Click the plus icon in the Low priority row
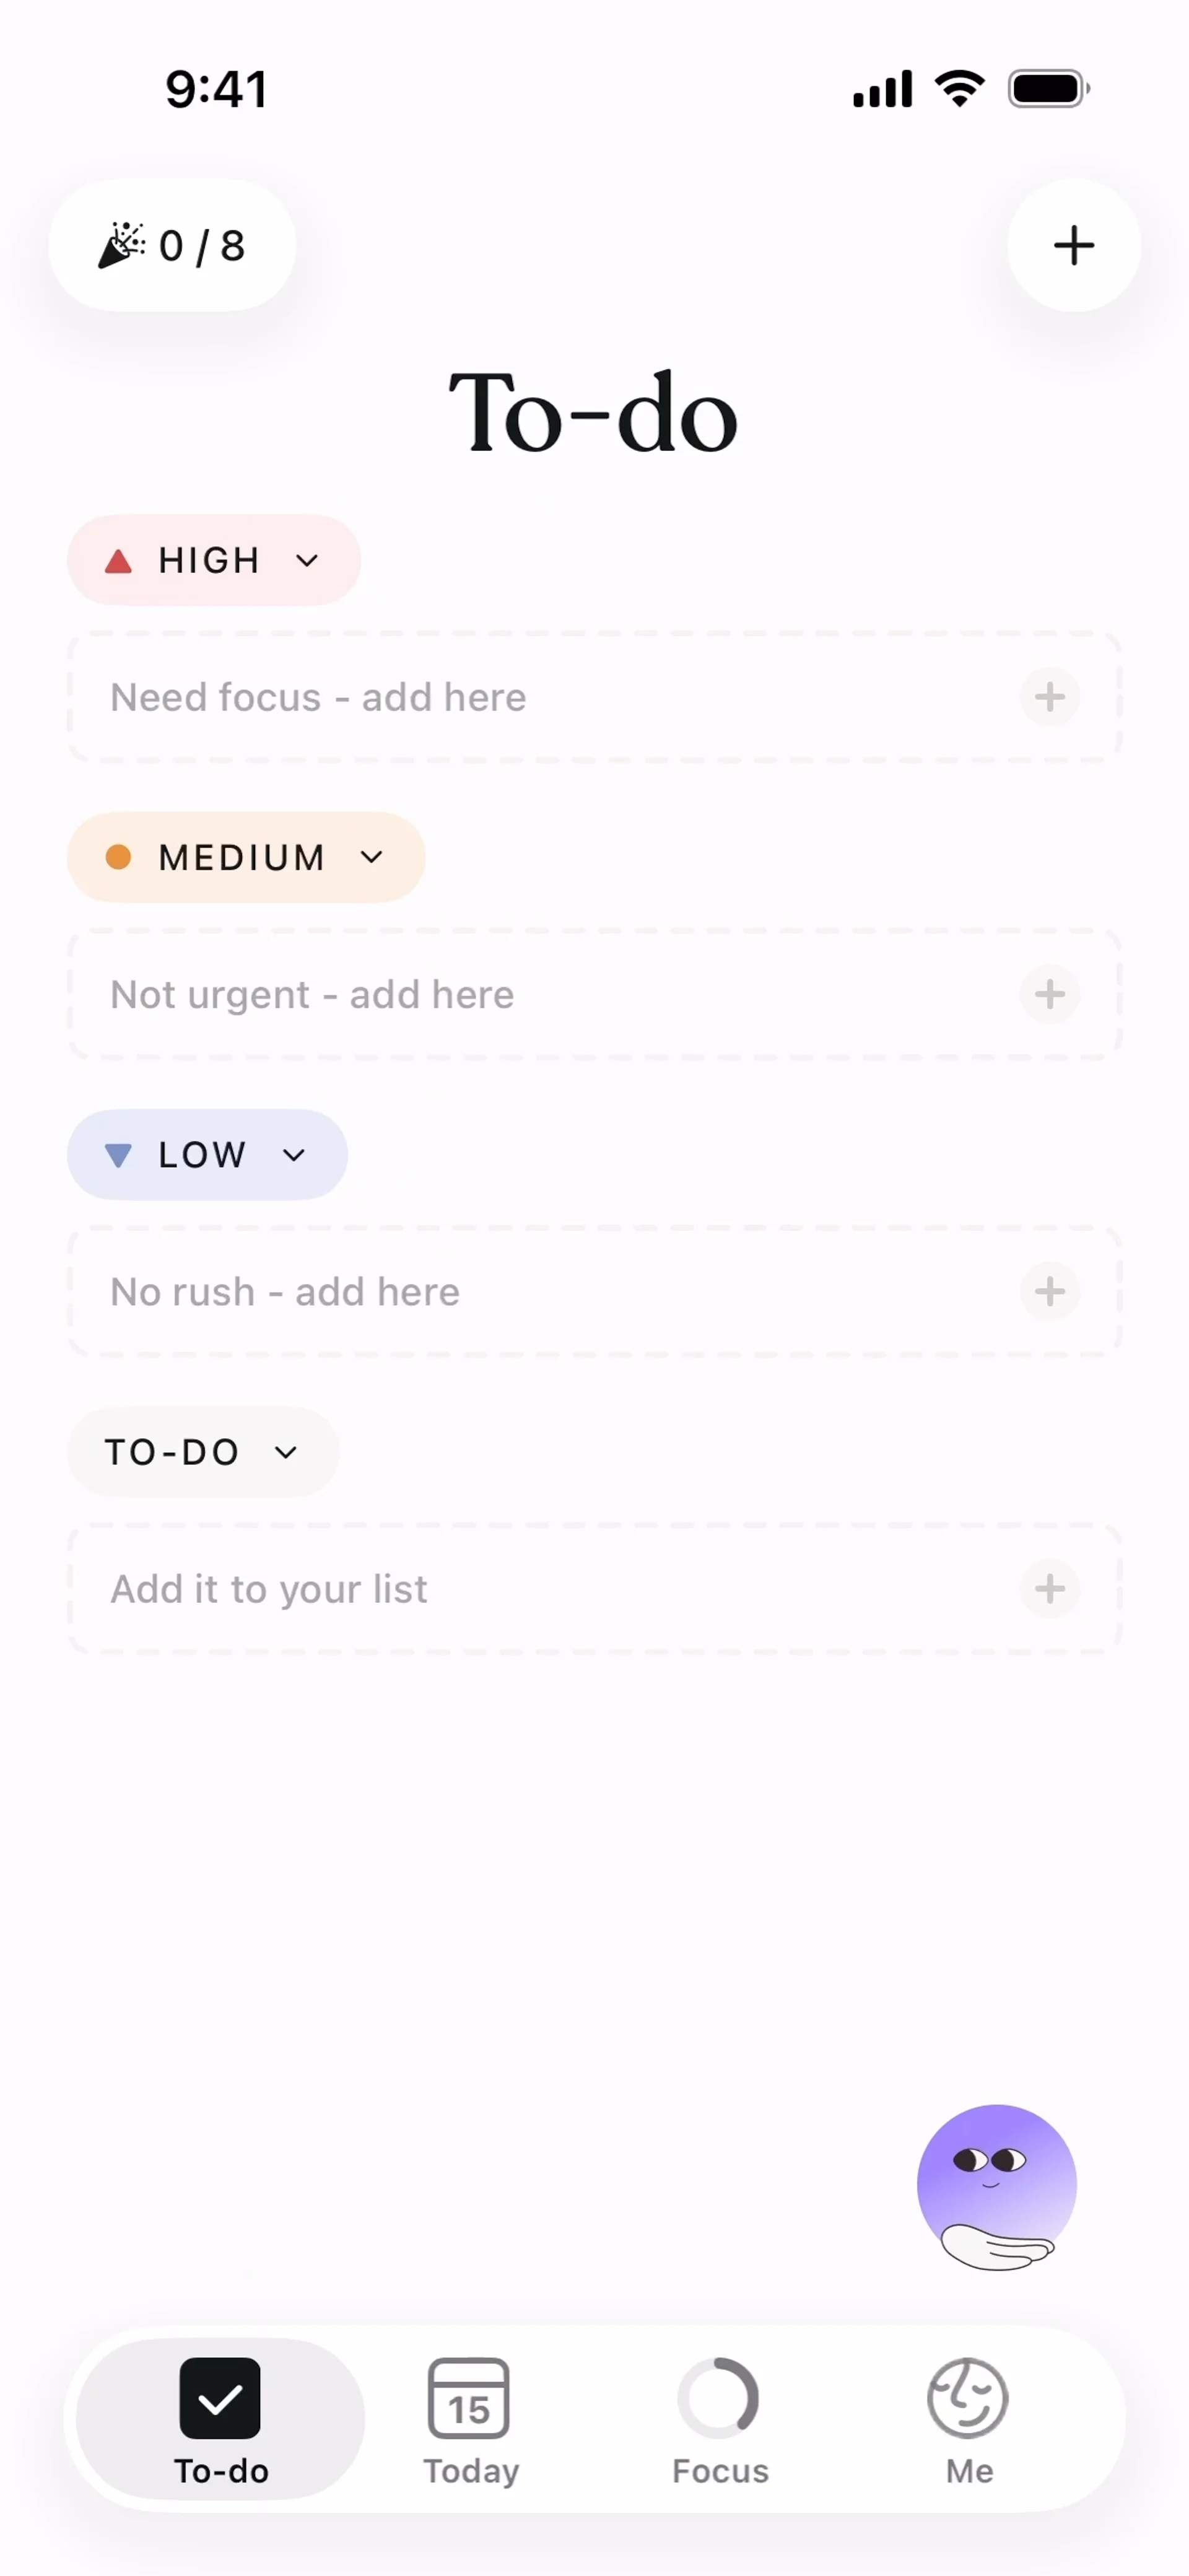The height and width of the screenshot is (2576, 1189). tap(1049, 1291)
